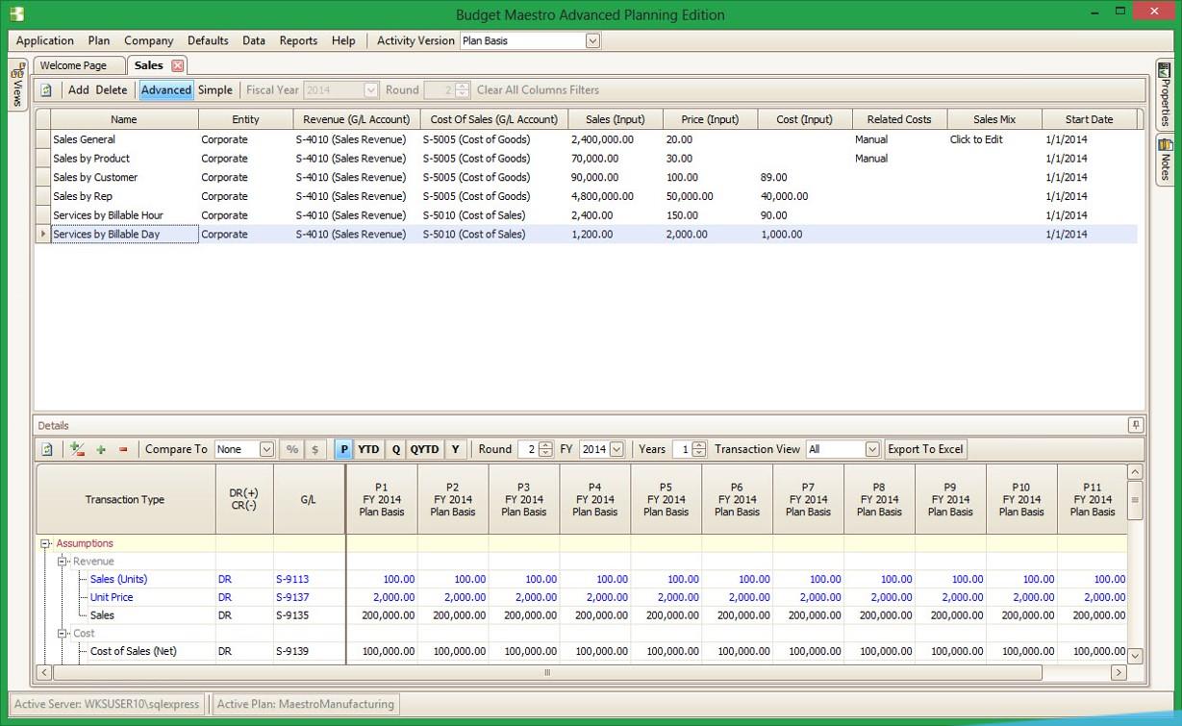This screenshot has width=1182, height=726.
Task: Click the horizontal scrollbar thumb in Details grid
Action: pos(547,673)
